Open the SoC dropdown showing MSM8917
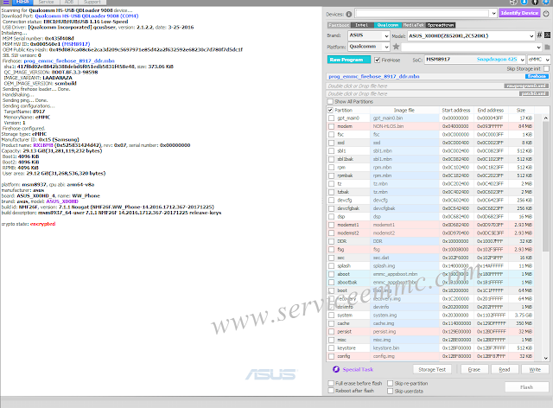 pyautogui.click(x=474, y=60)
